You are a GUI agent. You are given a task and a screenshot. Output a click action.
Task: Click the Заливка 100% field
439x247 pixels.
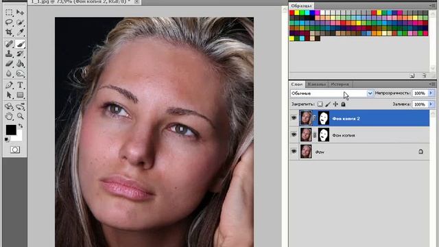point(420,104)
